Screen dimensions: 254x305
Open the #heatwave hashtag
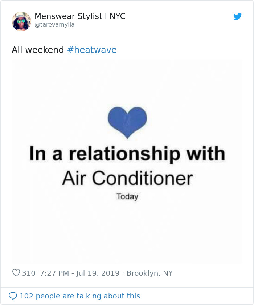pos(92,50)
